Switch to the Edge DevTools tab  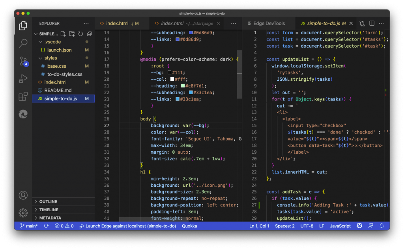click(269, 23)
